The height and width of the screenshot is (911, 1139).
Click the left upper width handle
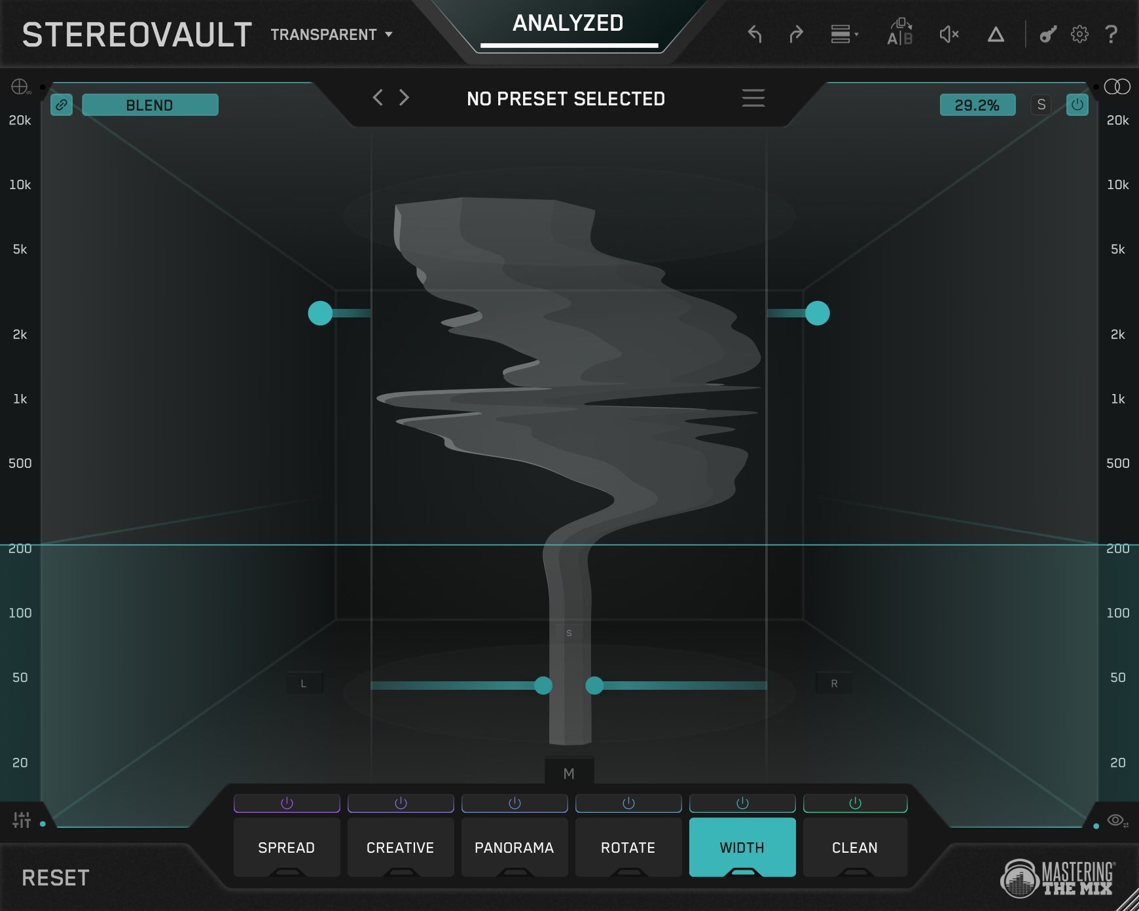click(320, 313)
